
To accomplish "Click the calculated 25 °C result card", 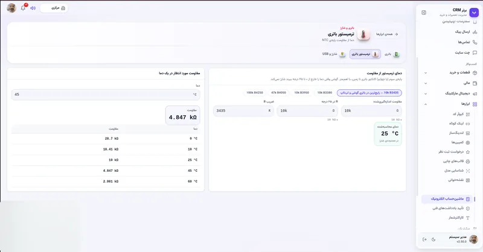I will pyautogui.click(x=388, y=134).
